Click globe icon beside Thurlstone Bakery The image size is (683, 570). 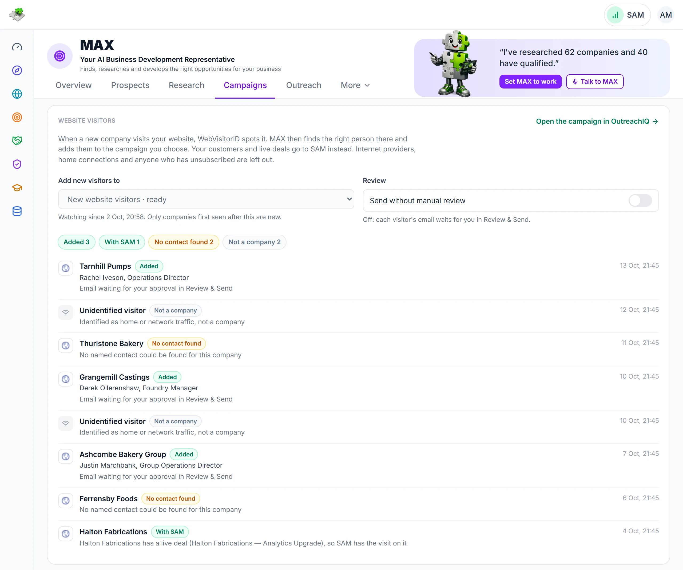point(66,346)
